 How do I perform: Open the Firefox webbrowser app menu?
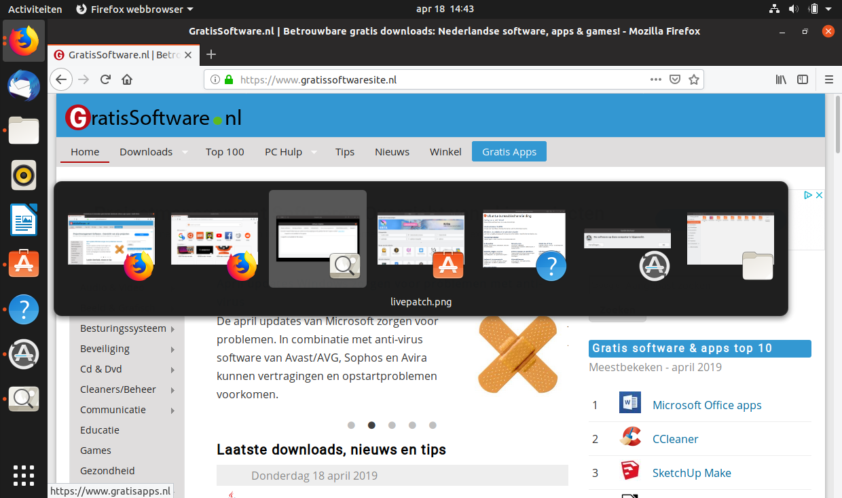134,9
